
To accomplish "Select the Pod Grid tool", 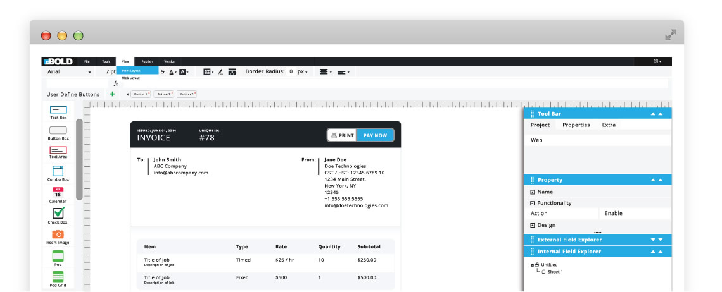I will tap(58, 279).
